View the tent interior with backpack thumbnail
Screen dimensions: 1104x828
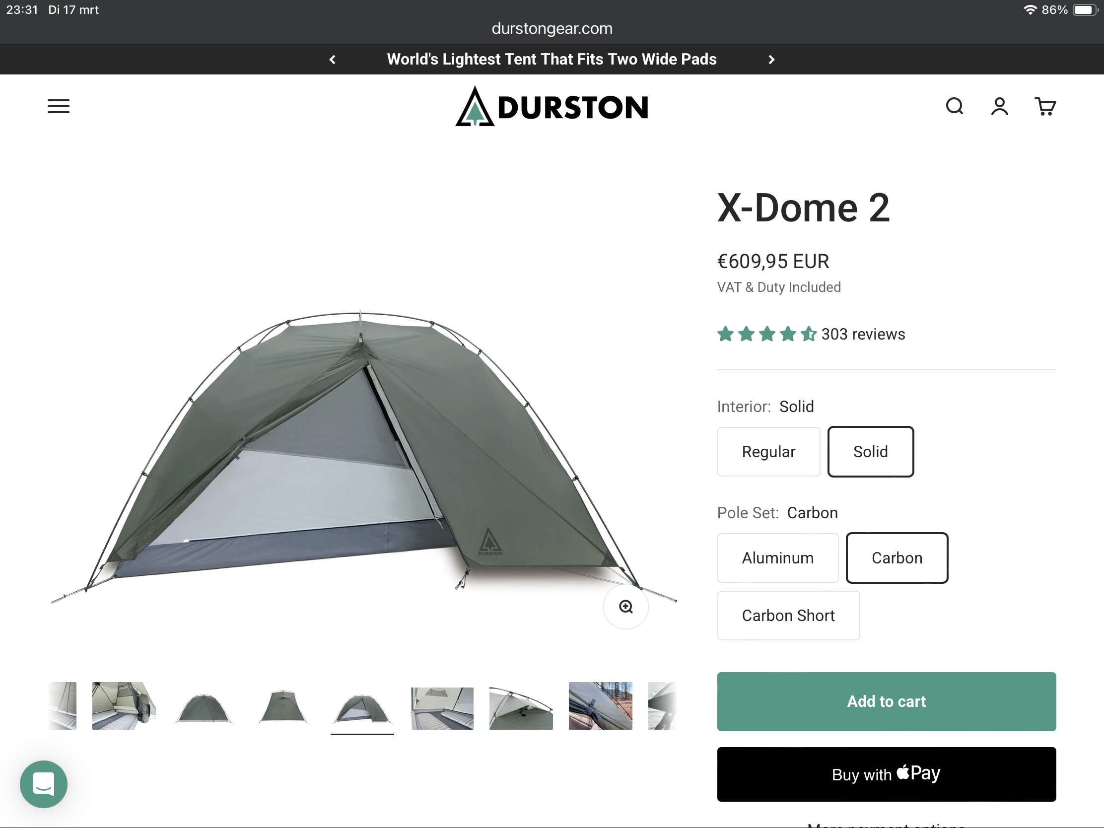(x=124, y=706)
